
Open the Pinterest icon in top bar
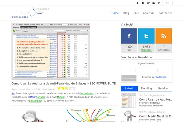[x=159, y=3]
